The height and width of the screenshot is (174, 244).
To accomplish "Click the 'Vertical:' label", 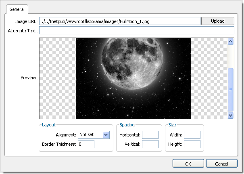I will click(132, 144).
